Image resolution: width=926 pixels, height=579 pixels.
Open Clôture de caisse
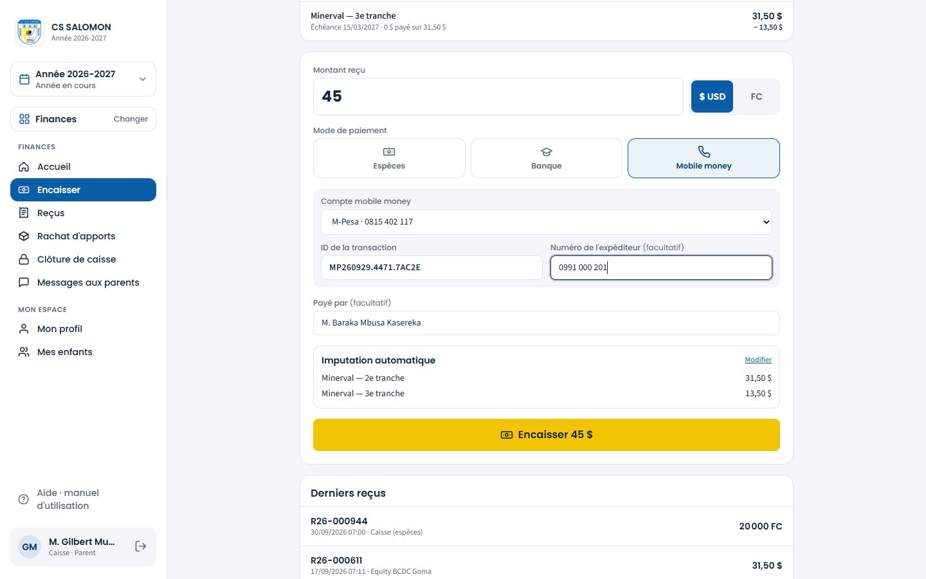pos(83,259)
